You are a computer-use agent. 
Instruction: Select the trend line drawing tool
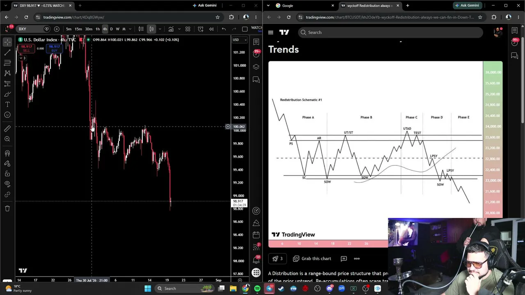(7, 52)
